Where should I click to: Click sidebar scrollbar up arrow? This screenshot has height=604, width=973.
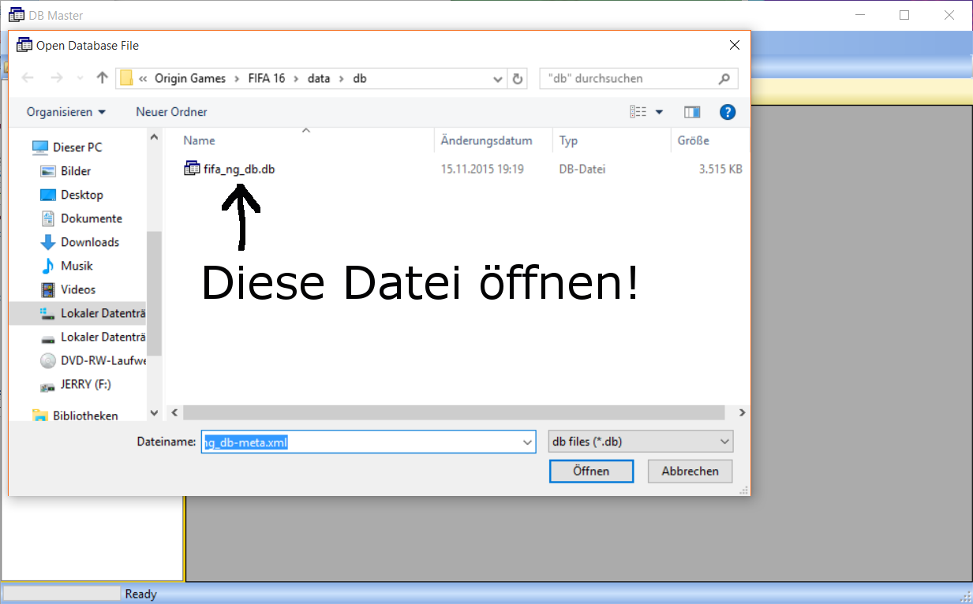click(x=154, y=137)
